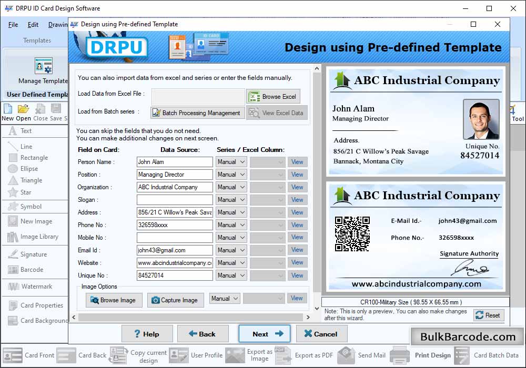Open the Drawing menu
Viewport: 526px width, 368px height.
pyautogui.click(x=58, y=25)
